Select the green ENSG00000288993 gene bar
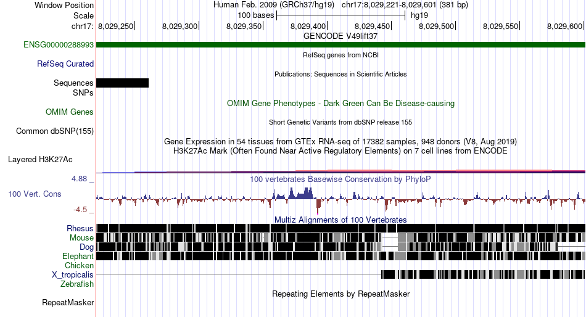The height and width of the screenshot is (317, 586). click(341, 45)
